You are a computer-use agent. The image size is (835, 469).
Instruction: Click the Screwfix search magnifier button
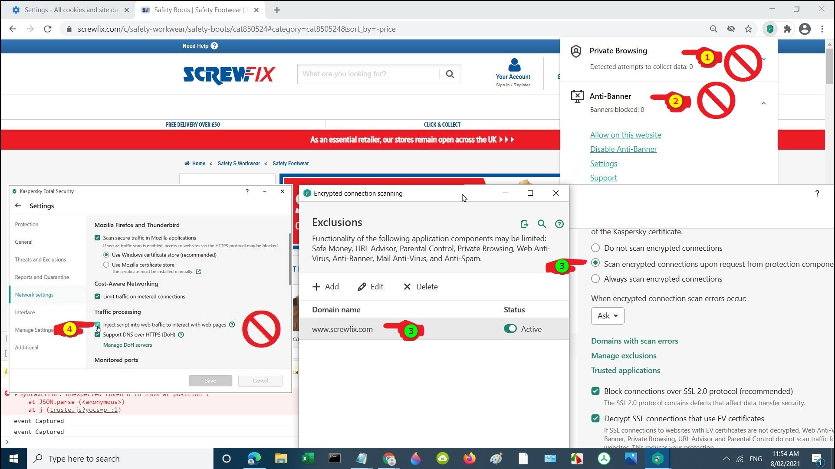coord(450,74)
